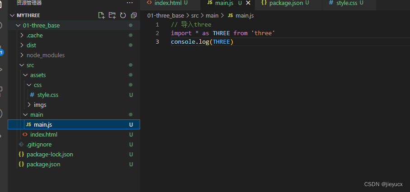Expand the .cache folder

click(22, 35)
